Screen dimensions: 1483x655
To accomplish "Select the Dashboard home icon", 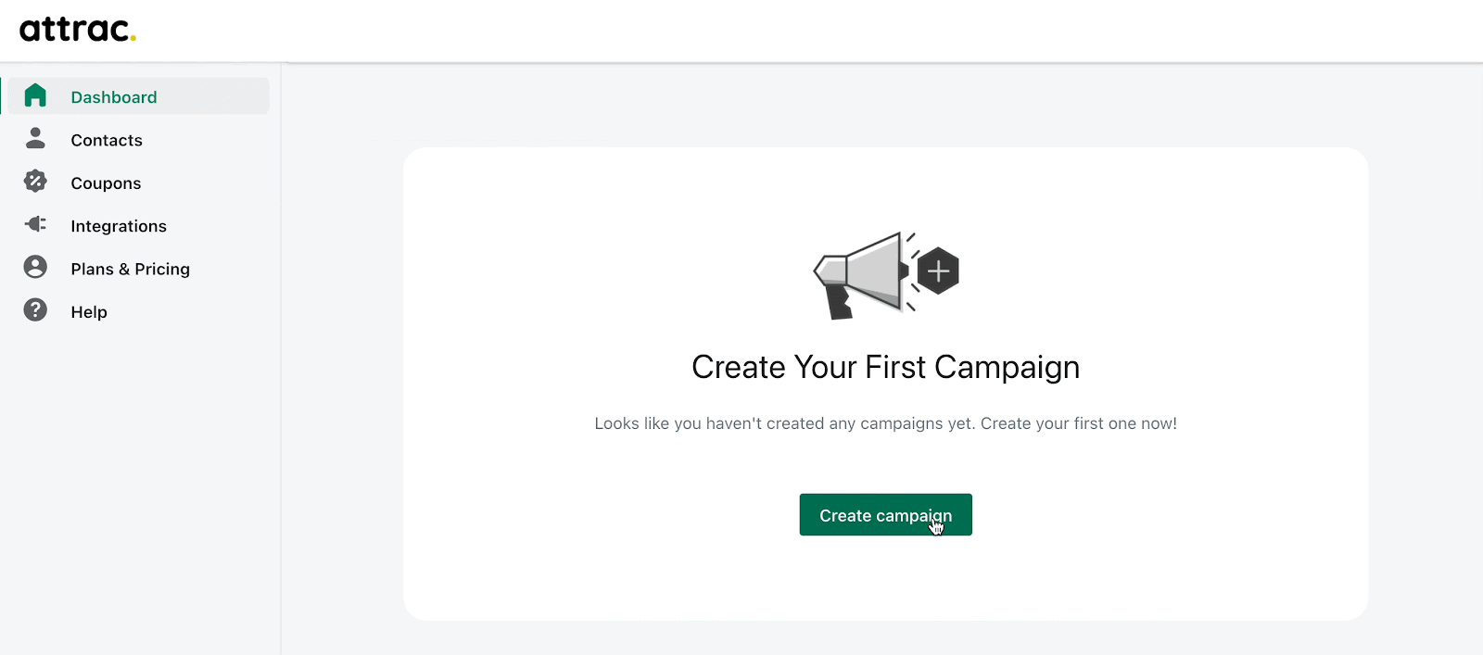I will click(35, 95).
